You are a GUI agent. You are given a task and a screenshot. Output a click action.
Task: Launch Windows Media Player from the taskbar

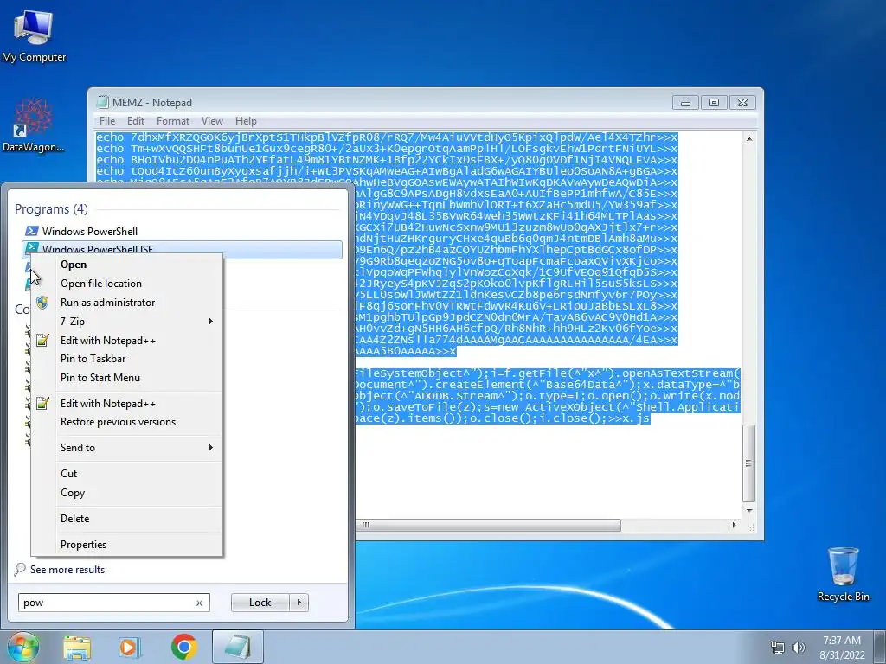[x=129, y=647]
